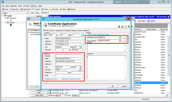This screenshot has width=172, height=102.
Task: Click the Purpose text area
Action: [x=106, y=48]
